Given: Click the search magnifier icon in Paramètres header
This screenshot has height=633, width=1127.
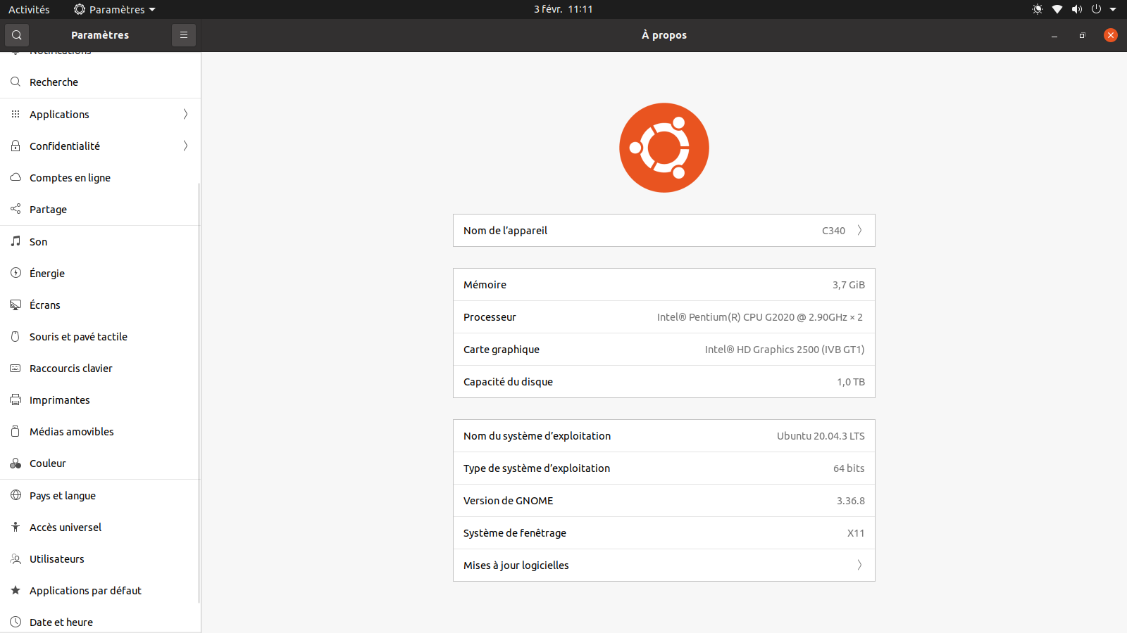Looking at the screenshot, I should (17, 35).
